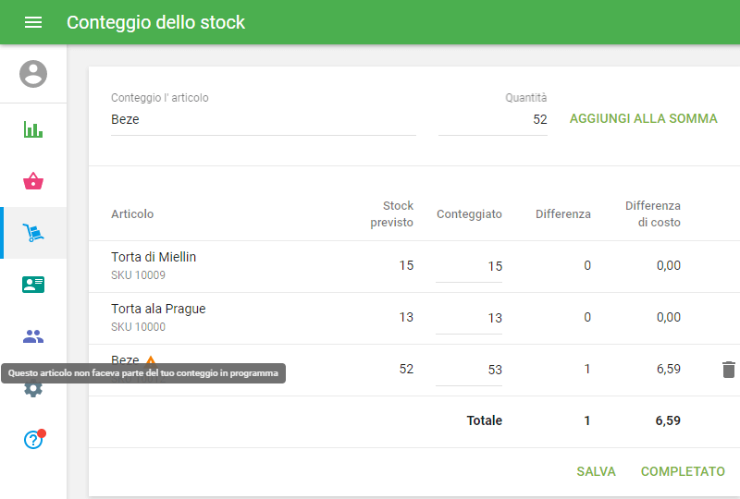This screenshot has height=499, width=740.
Task: Go to the items shopping basket icon
Action: [33, 181]
